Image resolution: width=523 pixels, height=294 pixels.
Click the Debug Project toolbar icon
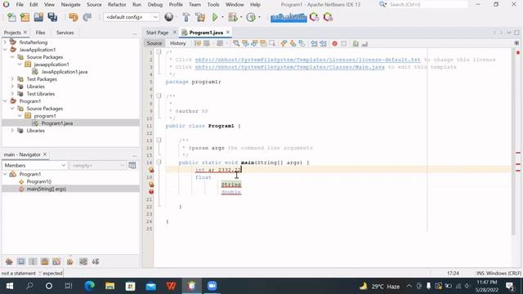click(x=233, y=17)
